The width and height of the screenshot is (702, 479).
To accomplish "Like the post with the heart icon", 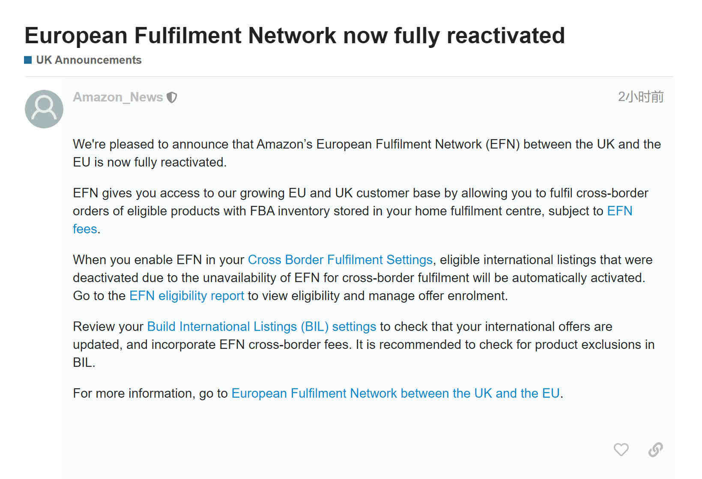I will [621, 449].
